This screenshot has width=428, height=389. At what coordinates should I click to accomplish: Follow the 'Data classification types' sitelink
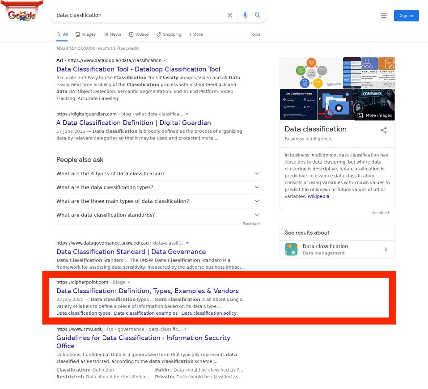pyautogui.click(x=83, y=313)
